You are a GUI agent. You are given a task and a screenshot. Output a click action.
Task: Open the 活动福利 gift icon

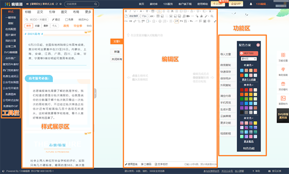coord(283,84)
